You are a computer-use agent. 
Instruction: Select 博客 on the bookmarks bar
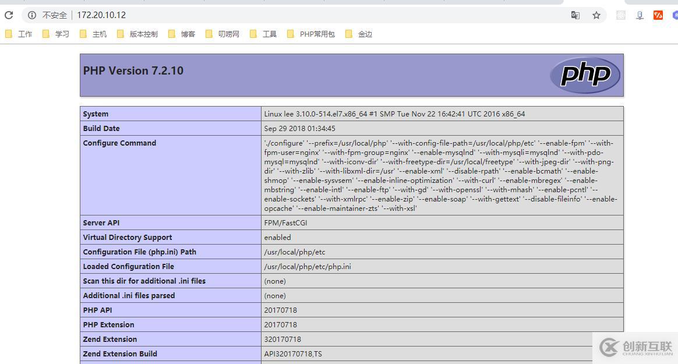[189, 34]
